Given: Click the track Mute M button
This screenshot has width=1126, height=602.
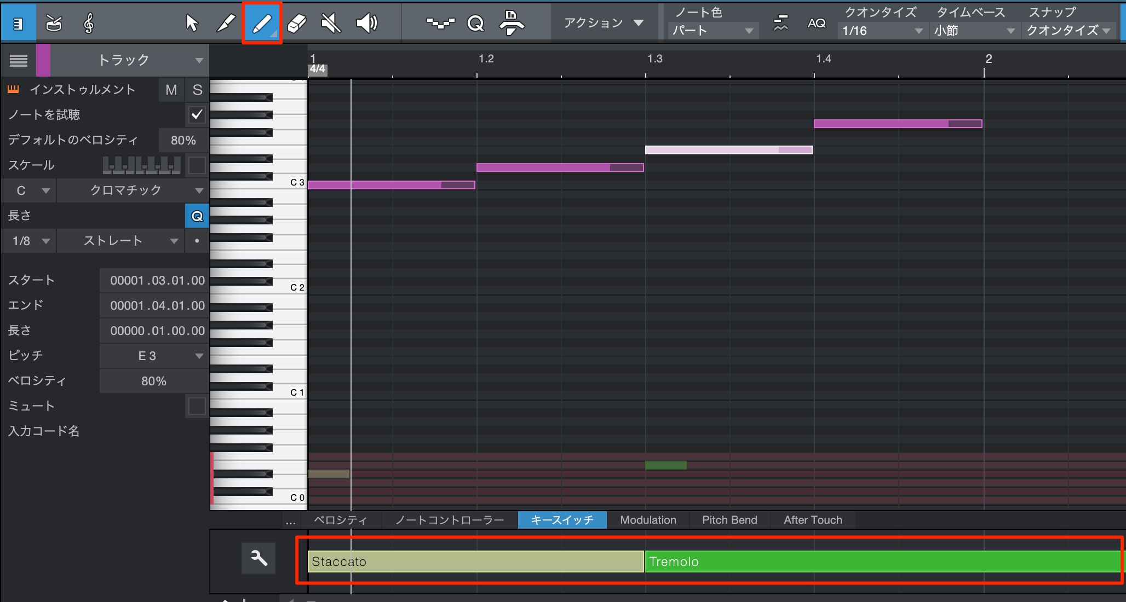Looking at the screenshot, I should [171, 90].
